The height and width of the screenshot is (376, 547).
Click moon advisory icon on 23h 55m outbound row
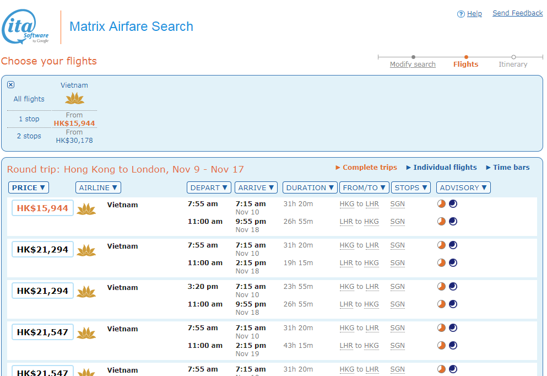tap(453, 287)
